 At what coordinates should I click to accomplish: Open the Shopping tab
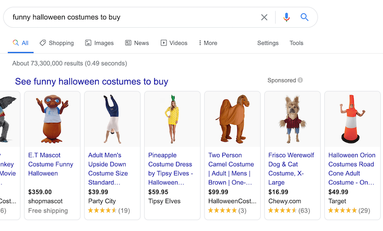(57, 43)
